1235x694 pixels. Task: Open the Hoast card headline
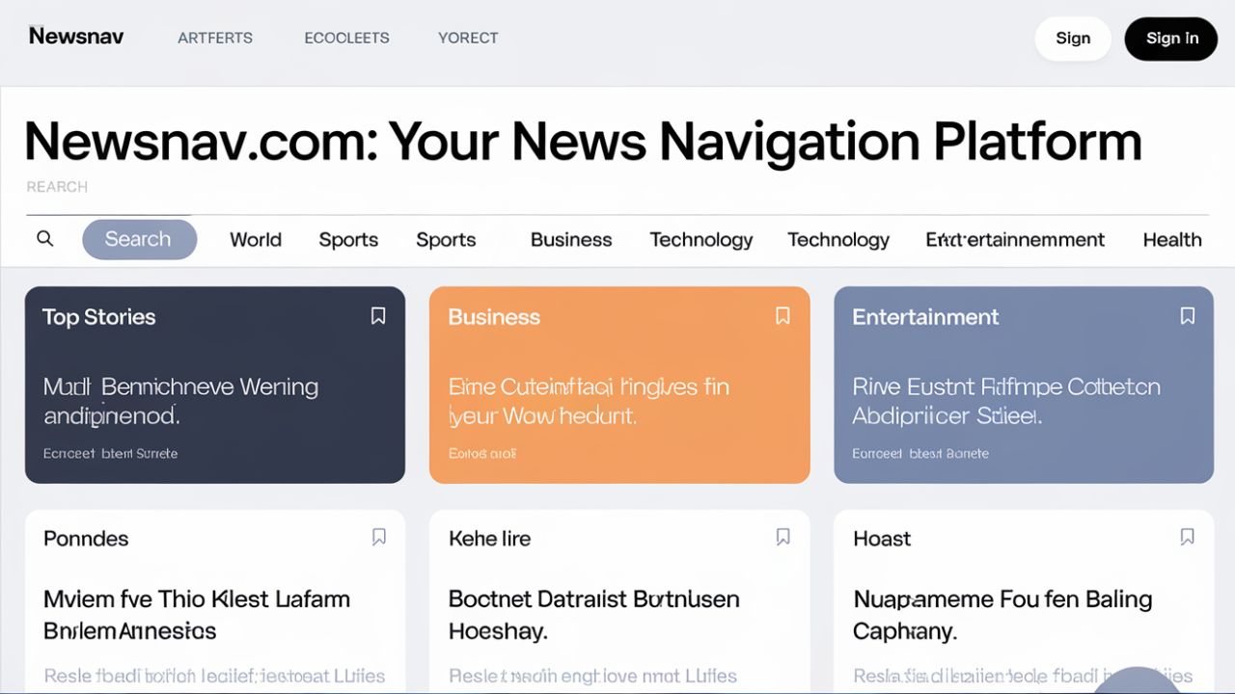1002,614
